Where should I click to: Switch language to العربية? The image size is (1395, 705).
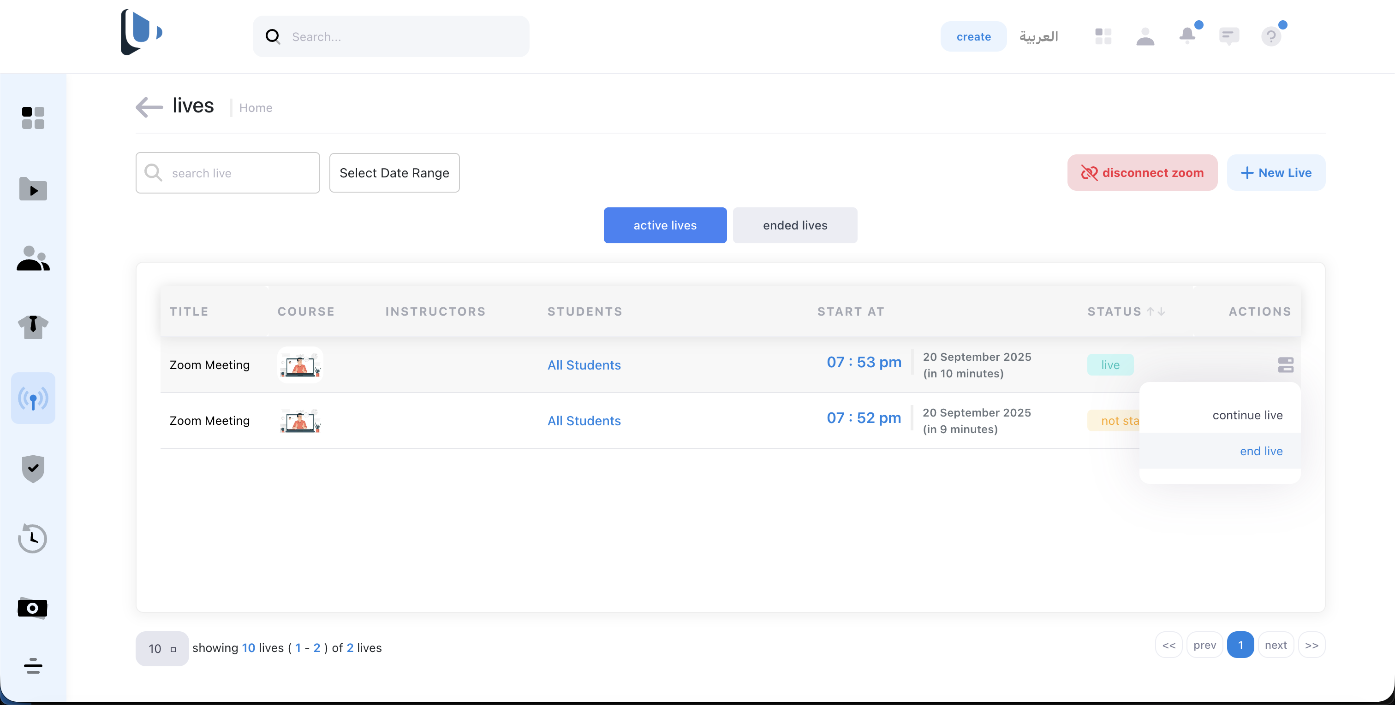[1039, 36]
